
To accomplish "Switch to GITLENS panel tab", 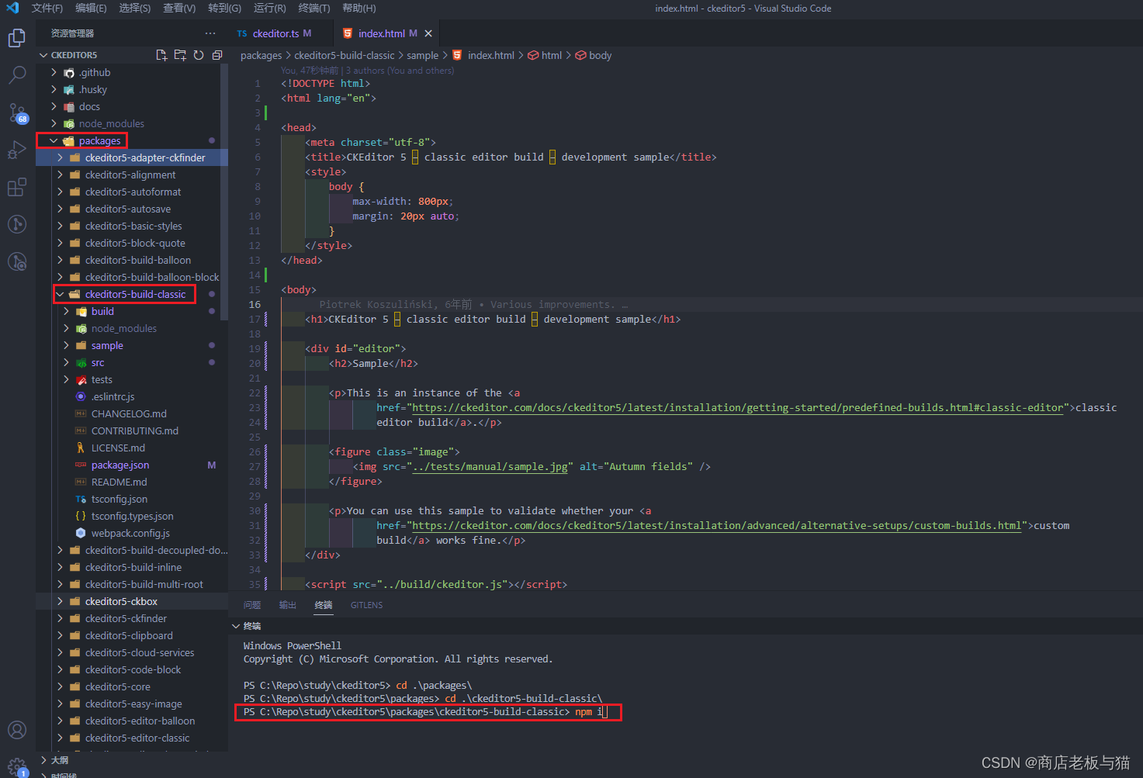I will click(366, 605).
